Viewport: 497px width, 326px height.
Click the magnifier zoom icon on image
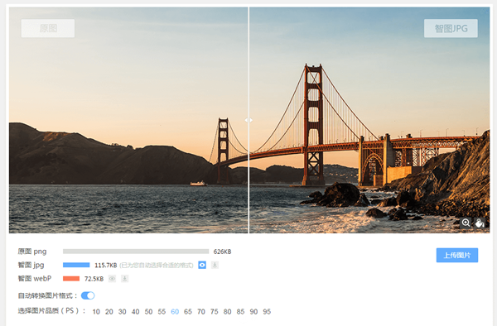(x=466, y=223)
